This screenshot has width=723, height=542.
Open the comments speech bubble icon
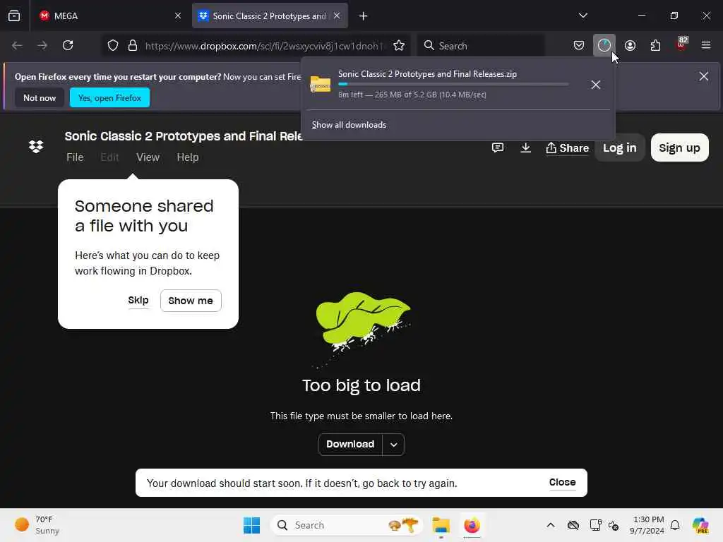pos(498,147)
